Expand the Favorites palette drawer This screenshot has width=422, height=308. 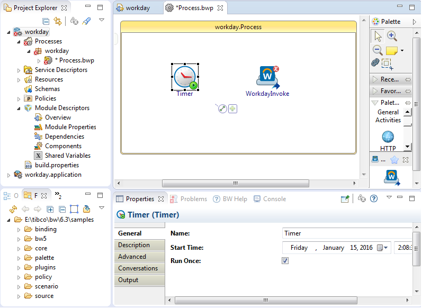pos(391,91)
